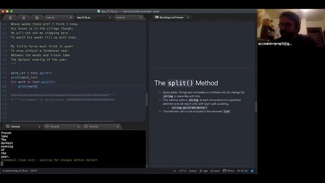Close the first Terminal tab
Screen dimensions: 325x183
[40, 127]
